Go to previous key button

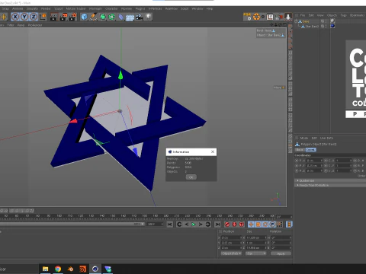pyautogui.click(x=179, y=225)
